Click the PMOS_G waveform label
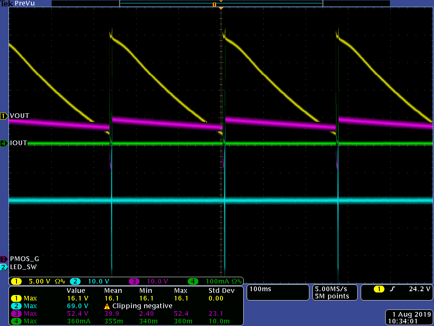The width and height of the screenshot is (434, 326). (x=24, y=259)
